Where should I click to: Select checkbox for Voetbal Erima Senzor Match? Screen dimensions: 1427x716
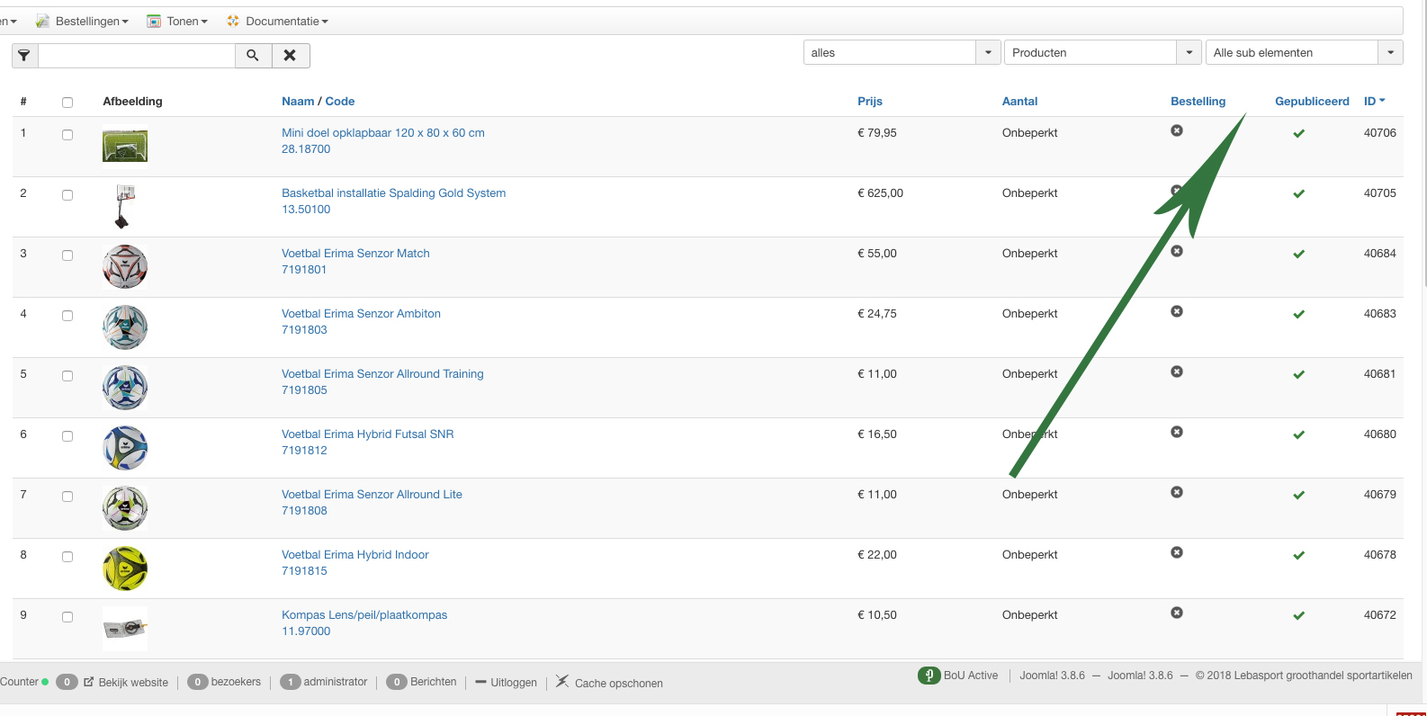67,255
